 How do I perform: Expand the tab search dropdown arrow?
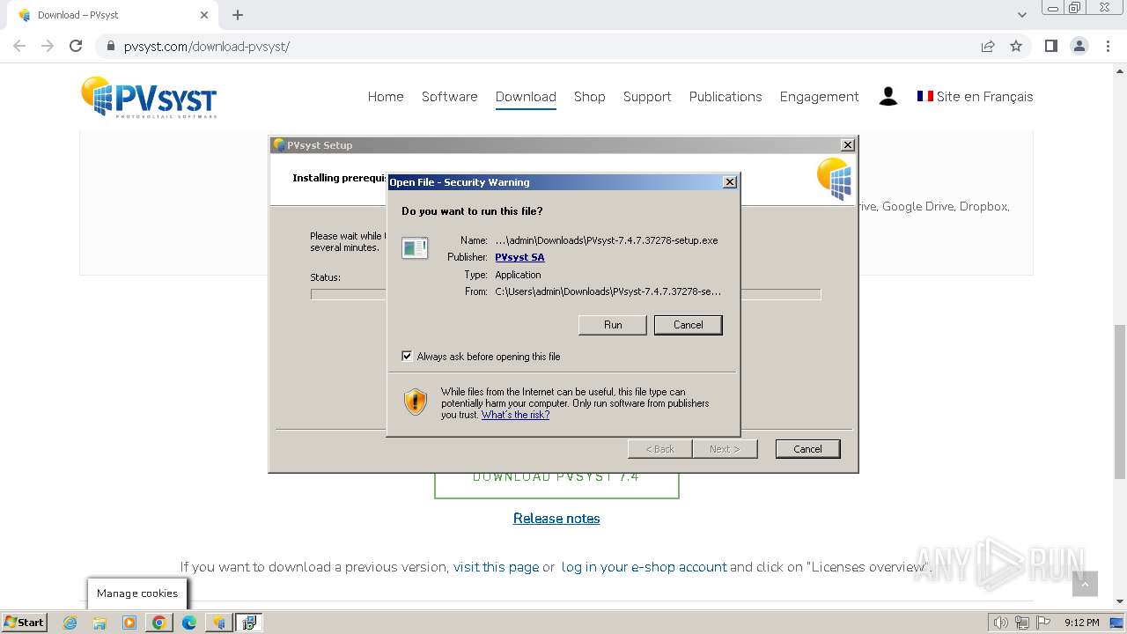pos(1021,15)
